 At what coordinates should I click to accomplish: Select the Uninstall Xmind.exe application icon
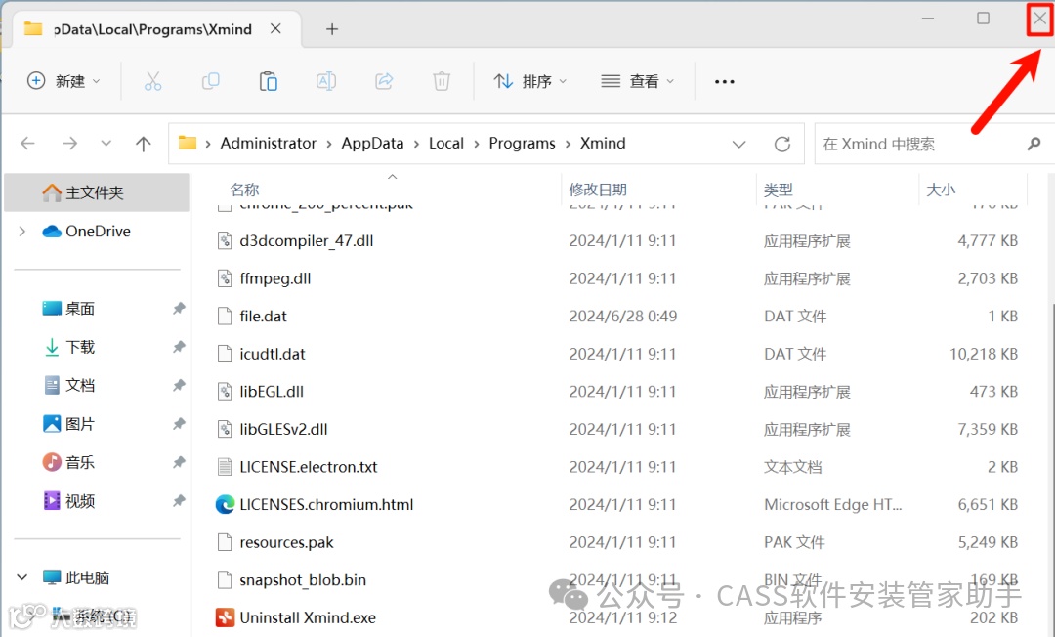[x=225, y=617]
